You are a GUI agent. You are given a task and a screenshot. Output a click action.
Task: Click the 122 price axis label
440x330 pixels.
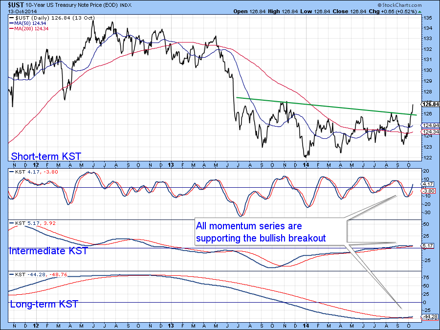coord(427,158)
